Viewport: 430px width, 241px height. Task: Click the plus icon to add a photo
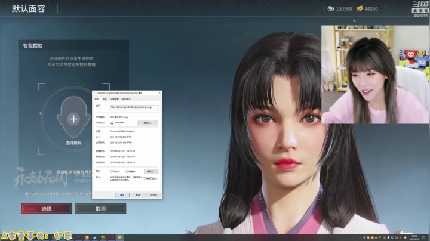(x=73, y=119)
